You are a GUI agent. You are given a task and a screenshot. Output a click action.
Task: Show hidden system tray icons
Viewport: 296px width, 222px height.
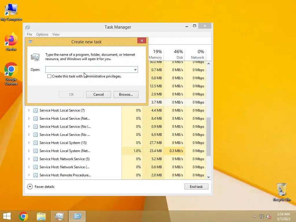tap(255, 217)
